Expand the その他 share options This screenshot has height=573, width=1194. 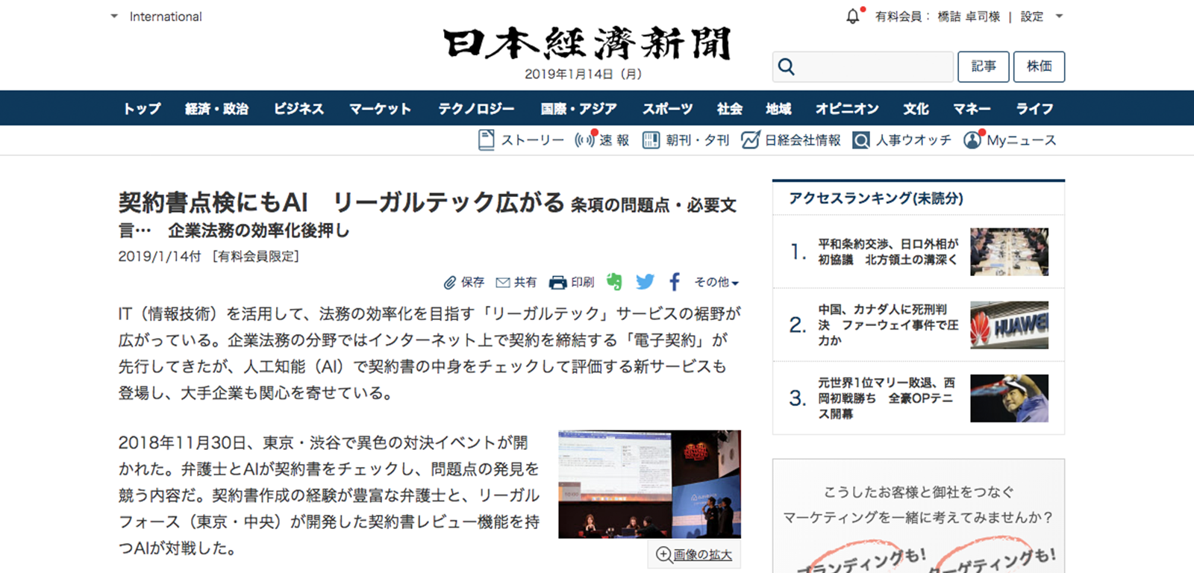coord(716,283)
